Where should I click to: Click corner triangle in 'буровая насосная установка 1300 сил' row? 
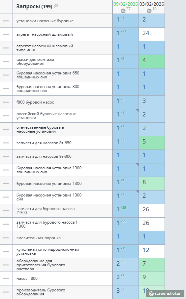coord(137,192)
